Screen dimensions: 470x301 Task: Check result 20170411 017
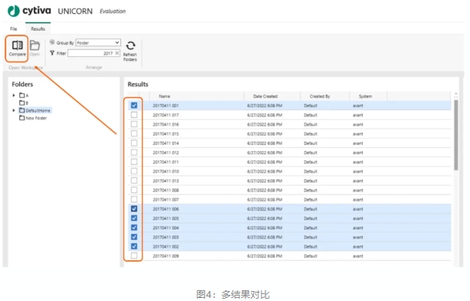coord(134,115)
